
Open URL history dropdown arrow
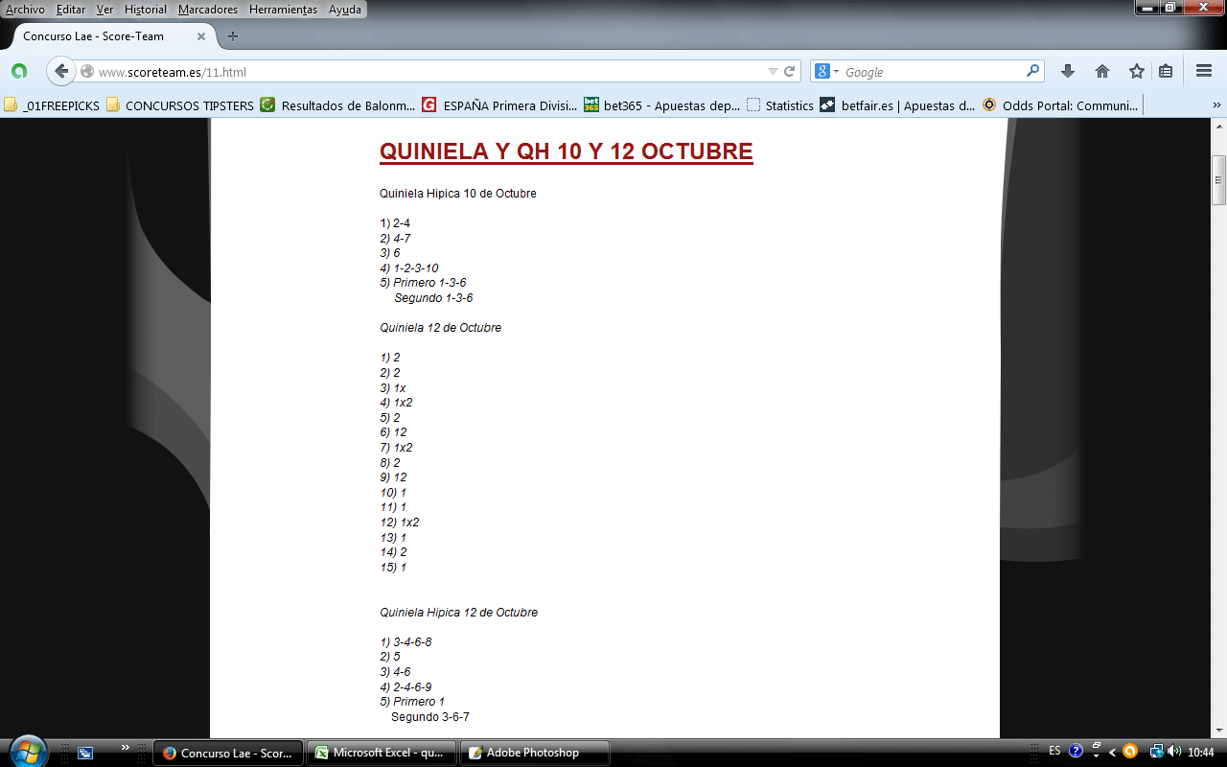[773, 72]
